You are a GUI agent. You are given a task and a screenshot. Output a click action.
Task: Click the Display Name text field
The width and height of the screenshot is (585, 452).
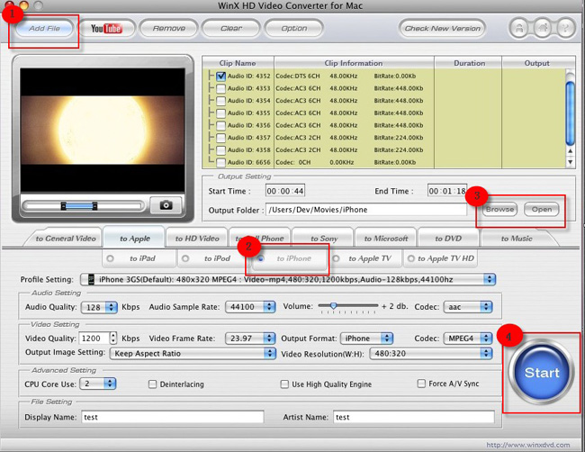tap(173, 417)
